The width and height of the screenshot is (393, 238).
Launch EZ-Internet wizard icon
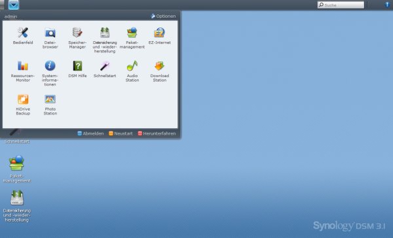coord(159,33)
